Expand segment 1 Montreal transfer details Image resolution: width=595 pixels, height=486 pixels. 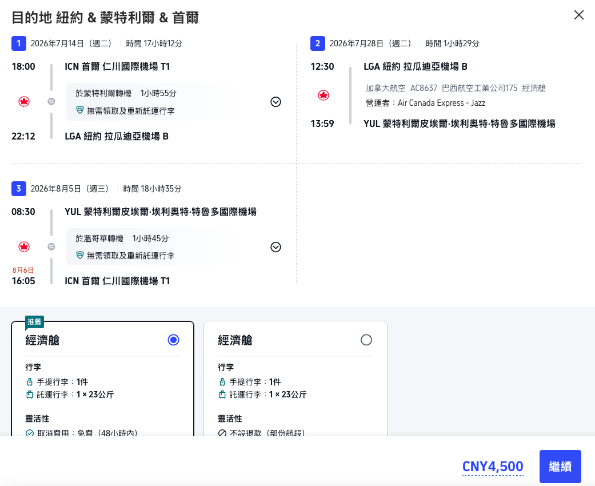click(x=275, y=102)
